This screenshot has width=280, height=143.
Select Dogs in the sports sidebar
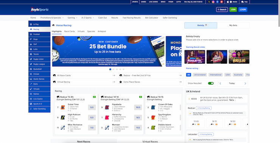tap(39, 39)
